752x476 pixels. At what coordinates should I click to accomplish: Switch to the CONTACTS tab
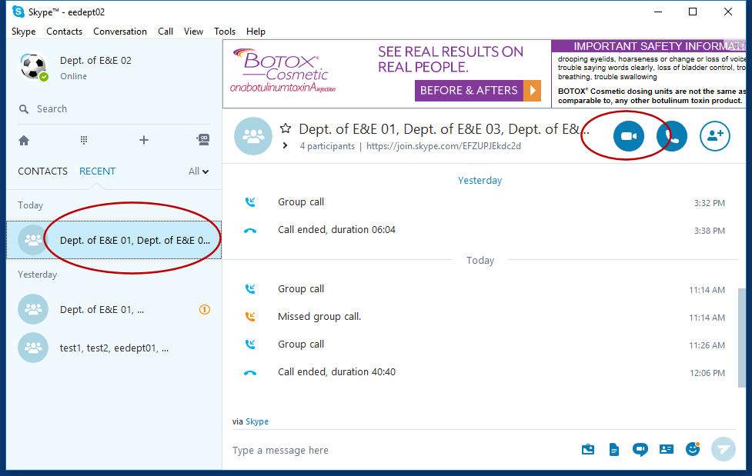[42, 171]
